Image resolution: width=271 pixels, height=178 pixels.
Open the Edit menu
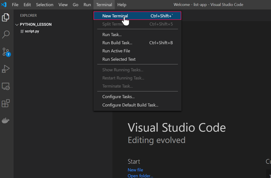(27, 5)
